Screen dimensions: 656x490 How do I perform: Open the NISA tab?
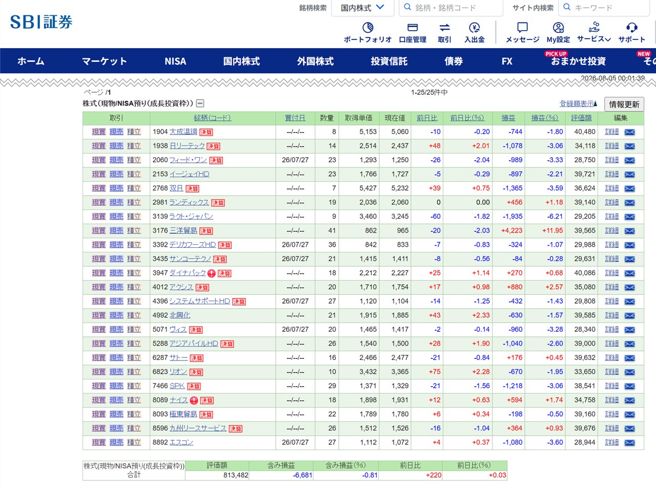tap(175, 61)
